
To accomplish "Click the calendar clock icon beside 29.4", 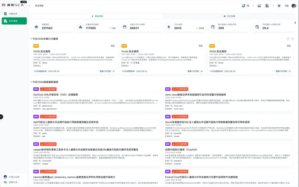I will 257,27.
